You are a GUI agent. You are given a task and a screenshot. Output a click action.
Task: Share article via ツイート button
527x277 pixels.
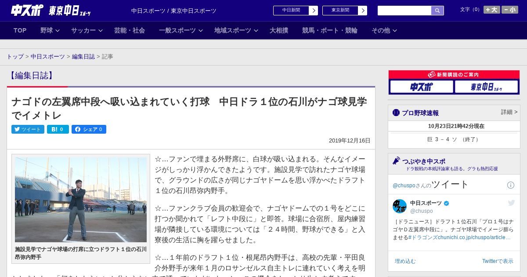(28, 129)
